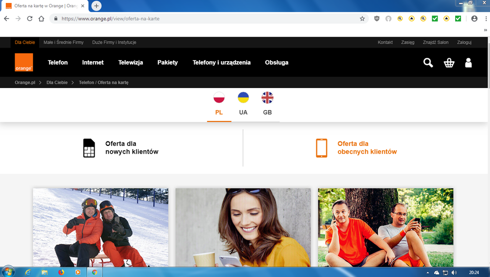
Task: Open the Kontakt link
Action: (385, 43)
